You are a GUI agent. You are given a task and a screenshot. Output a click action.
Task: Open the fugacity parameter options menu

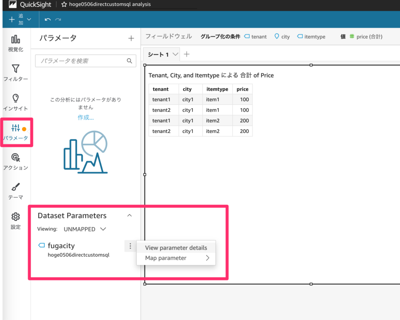click(130, 246)
